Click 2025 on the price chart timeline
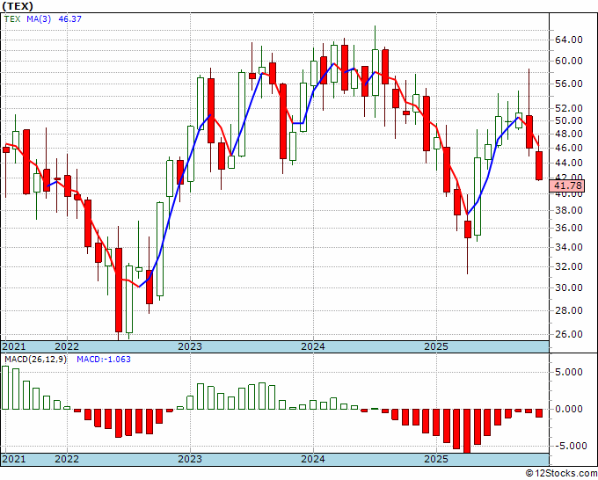Image resolution: width=598 pixels, height=480 pixels. coord(436,346)
